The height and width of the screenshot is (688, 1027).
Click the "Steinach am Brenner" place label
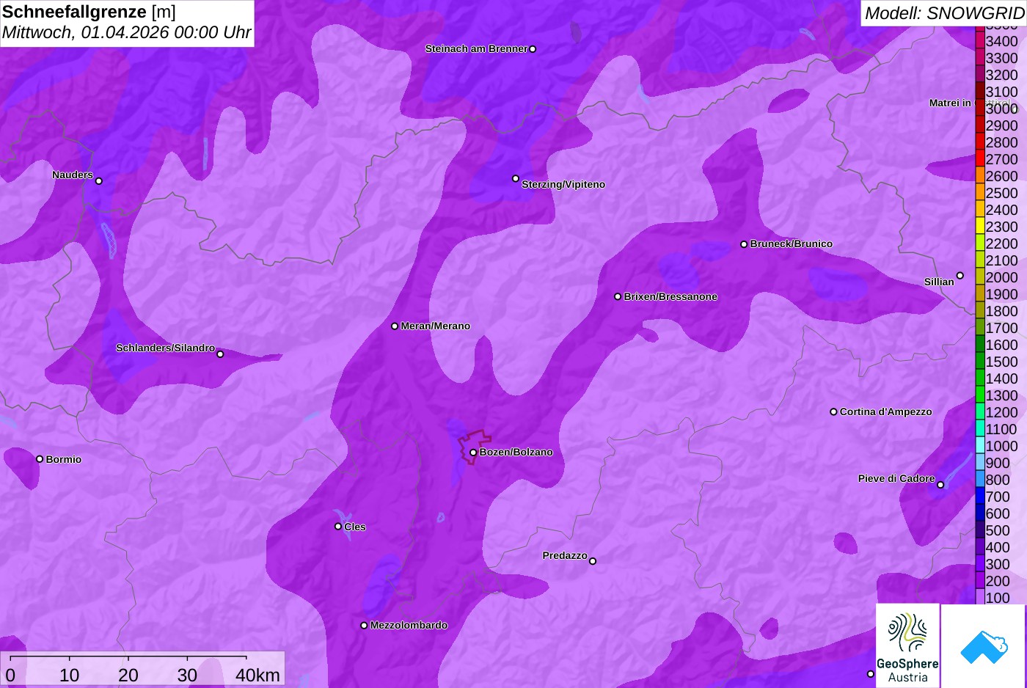(x=476, y=49)
